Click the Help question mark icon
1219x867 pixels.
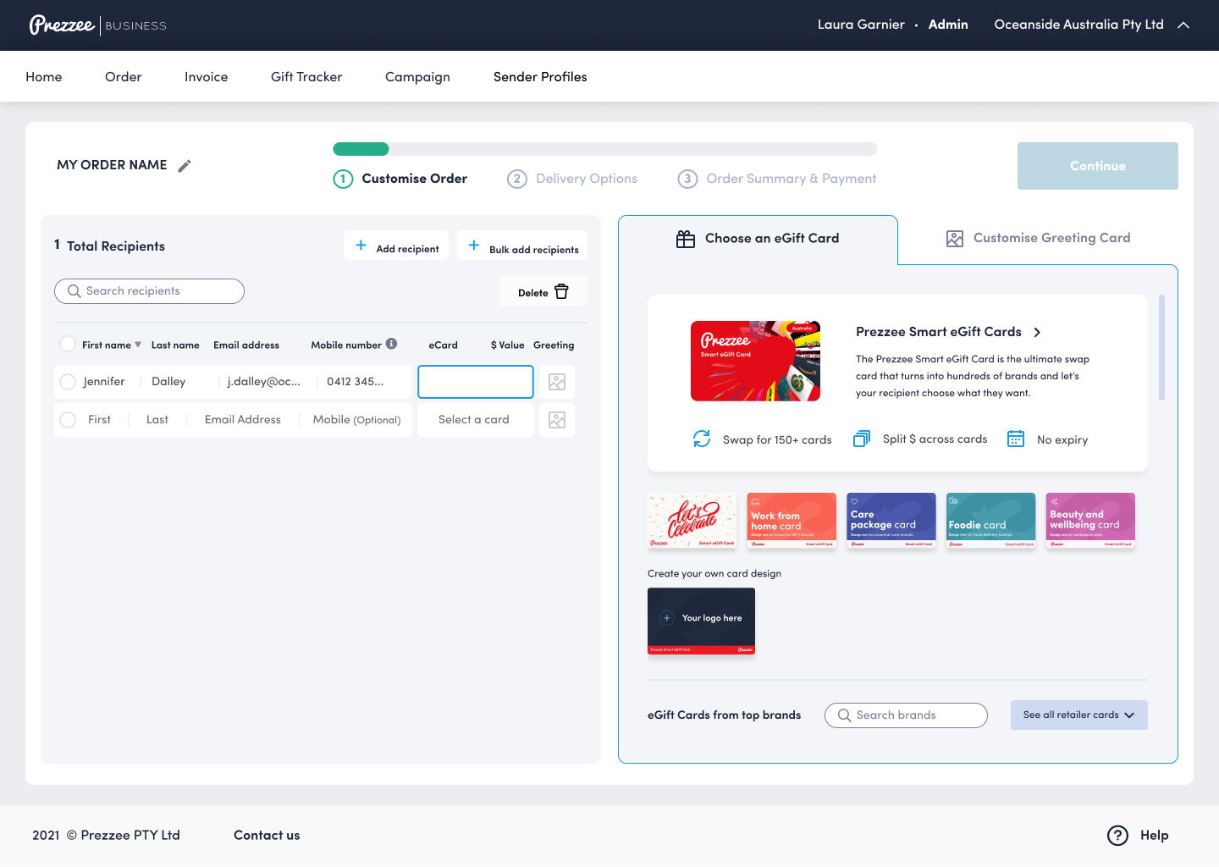click(x=1117, y=836)
